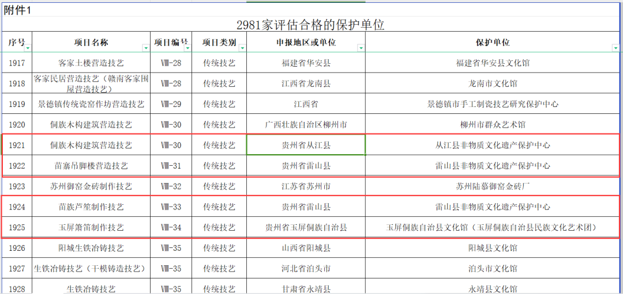This screenshot has height=294, width=623.
Task: Click the title cell 2981家评估合格的保护单位
Action: pyautogui.click(x=310, y=25)
